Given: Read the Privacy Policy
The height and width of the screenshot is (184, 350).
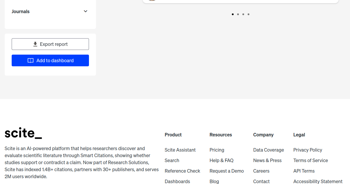Looking at the screenshot, I should coord(308,150).
